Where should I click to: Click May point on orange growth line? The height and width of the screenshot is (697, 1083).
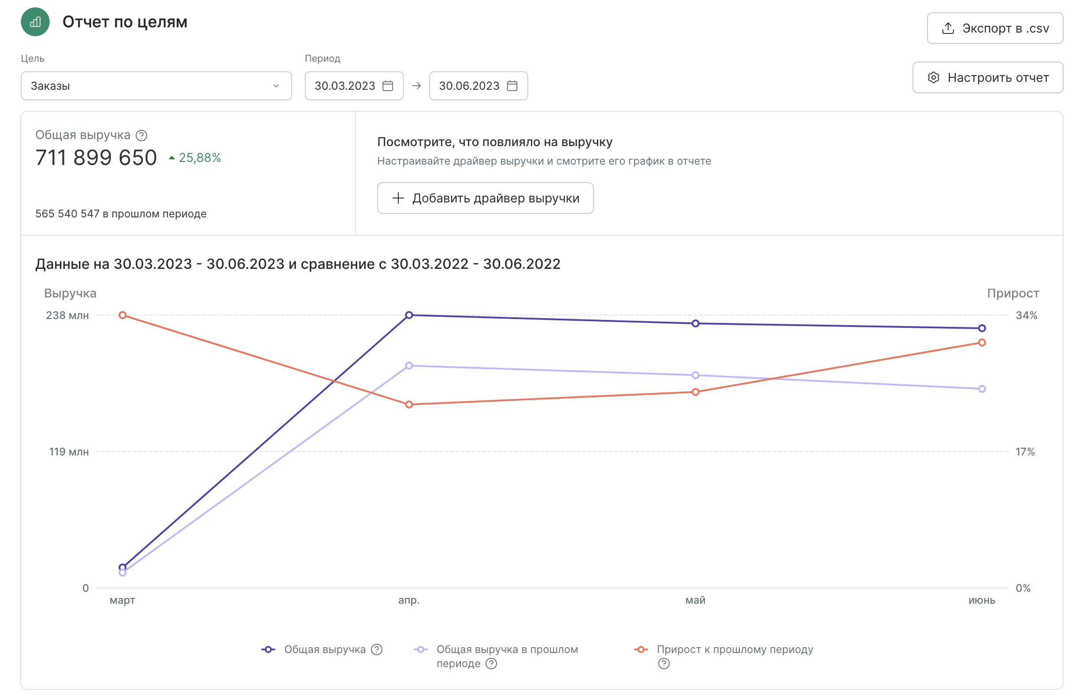[x=695, y=392]
